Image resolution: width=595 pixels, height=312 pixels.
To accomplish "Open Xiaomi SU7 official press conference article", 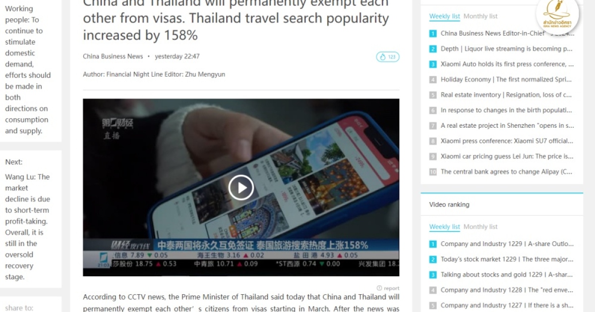I will click(x=507, y=141).
